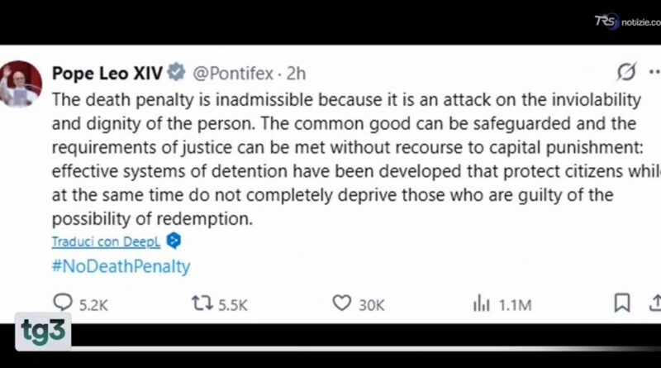Bookmark the tweet using the bookmark icon
Viewport: 661px width, 368px height.
tap(622, 303)
